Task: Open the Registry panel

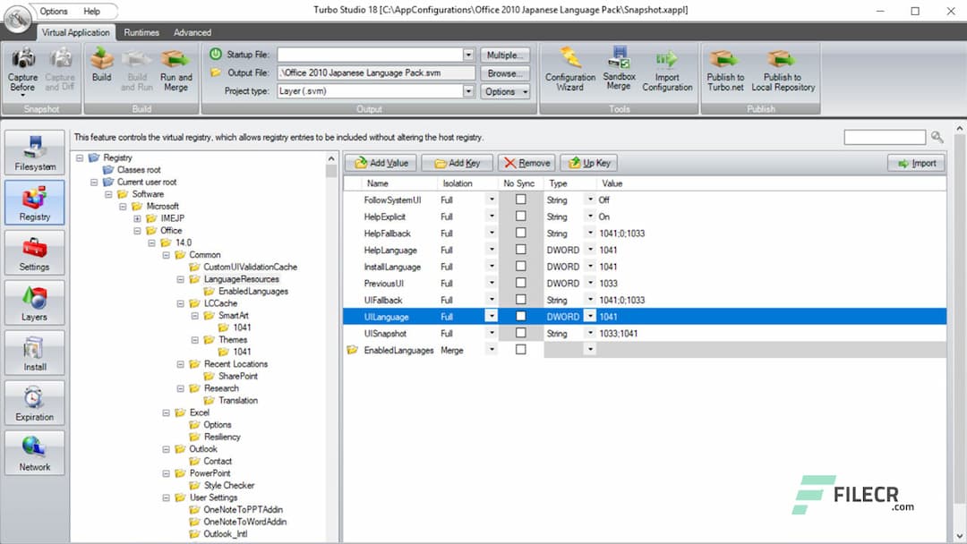Action: click(34, 201)
